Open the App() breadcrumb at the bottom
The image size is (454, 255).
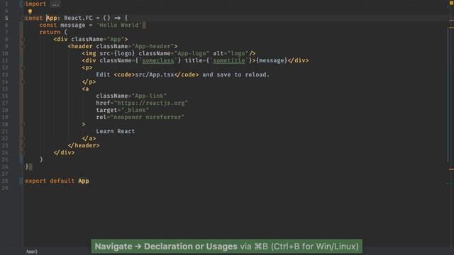32,251
